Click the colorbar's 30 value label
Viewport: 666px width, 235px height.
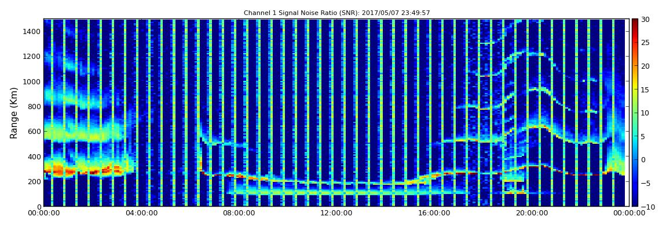(645, 20)
